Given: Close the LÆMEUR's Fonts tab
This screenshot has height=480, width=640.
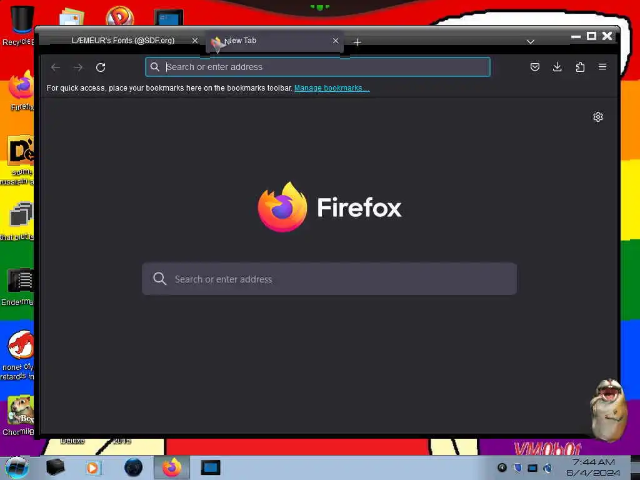Looking at the screenshot, I should [x=195, y=41].
